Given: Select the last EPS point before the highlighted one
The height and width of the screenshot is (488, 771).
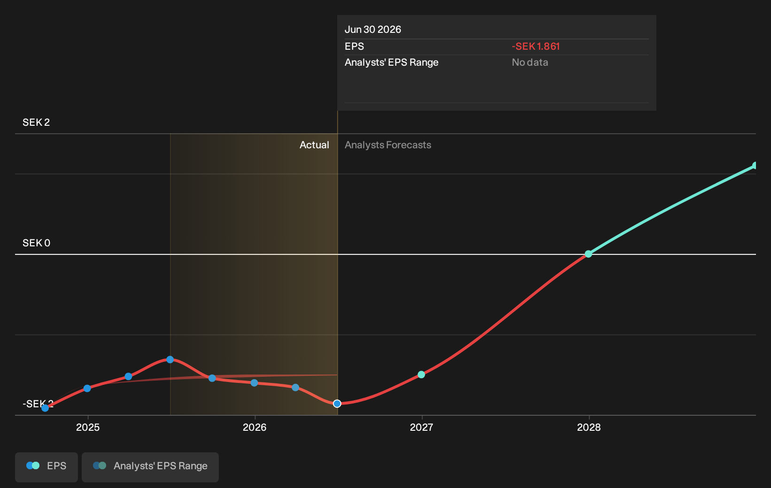Looking at the screenshot, I should [x=295, y=388].
